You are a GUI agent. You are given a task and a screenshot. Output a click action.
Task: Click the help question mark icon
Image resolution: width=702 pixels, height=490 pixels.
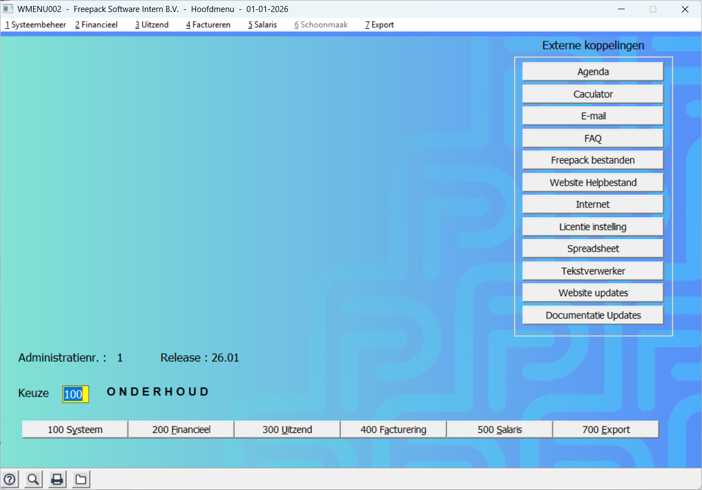pos(10,479)
